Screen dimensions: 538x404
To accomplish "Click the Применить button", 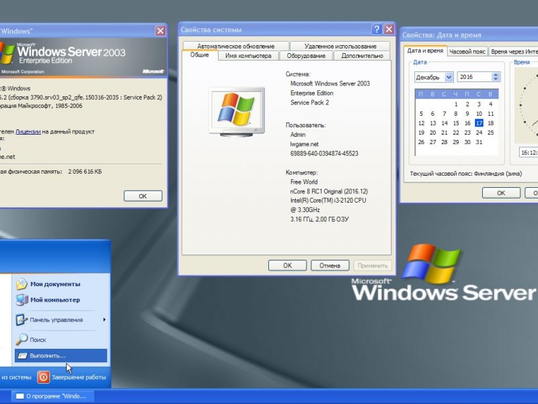I will tap(373, 265).
